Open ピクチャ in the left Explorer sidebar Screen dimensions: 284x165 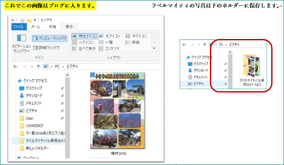click(x=28, y=111)
